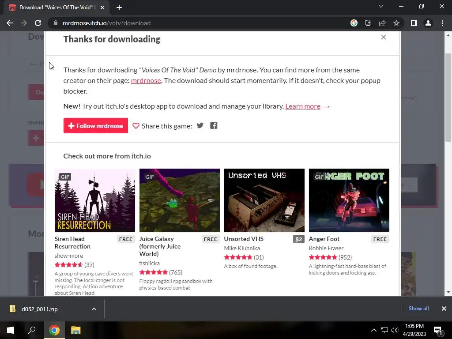452x339 pixels.
Task: Open the Anger Foot title link
Action: coord(324,239)
